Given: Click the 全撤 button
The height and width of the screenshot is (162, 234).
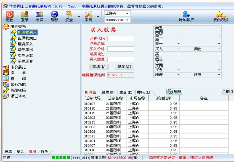Looking at the screenshot, I should 227,92.
